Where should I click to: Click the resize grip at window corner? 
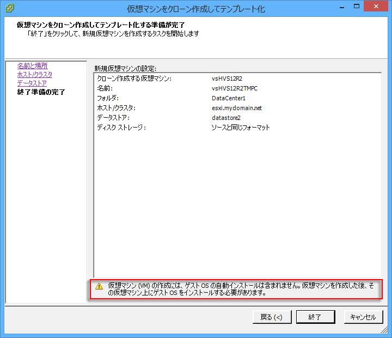pyautogui.click(x=384, y=330)
